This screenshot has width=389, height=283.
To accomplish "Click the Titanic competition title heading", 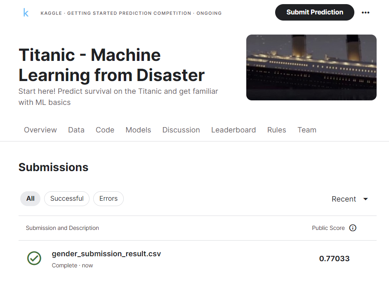I will (x=111, y=65).
